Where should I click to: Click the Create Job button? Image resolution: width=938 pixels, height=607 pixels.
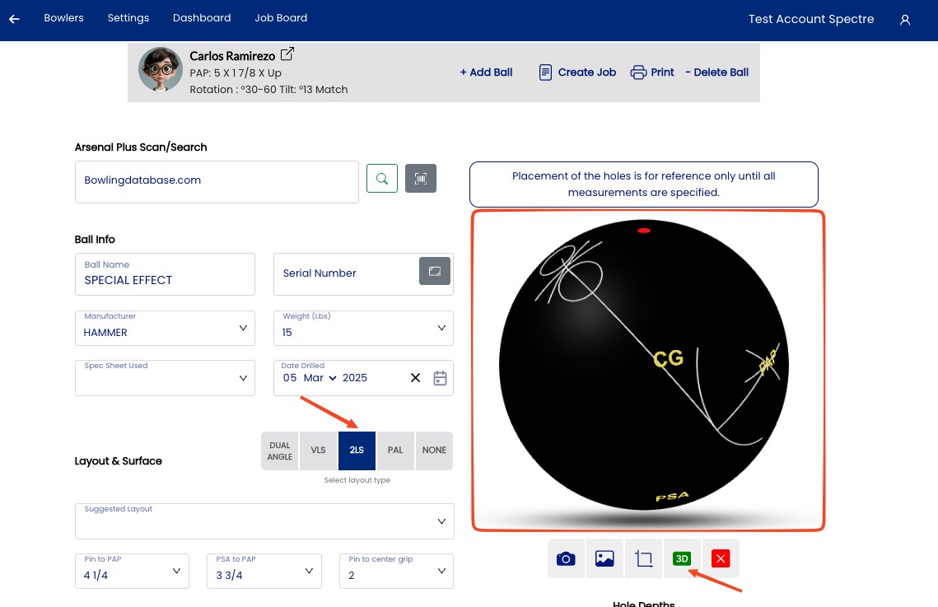tap(576, 72)
